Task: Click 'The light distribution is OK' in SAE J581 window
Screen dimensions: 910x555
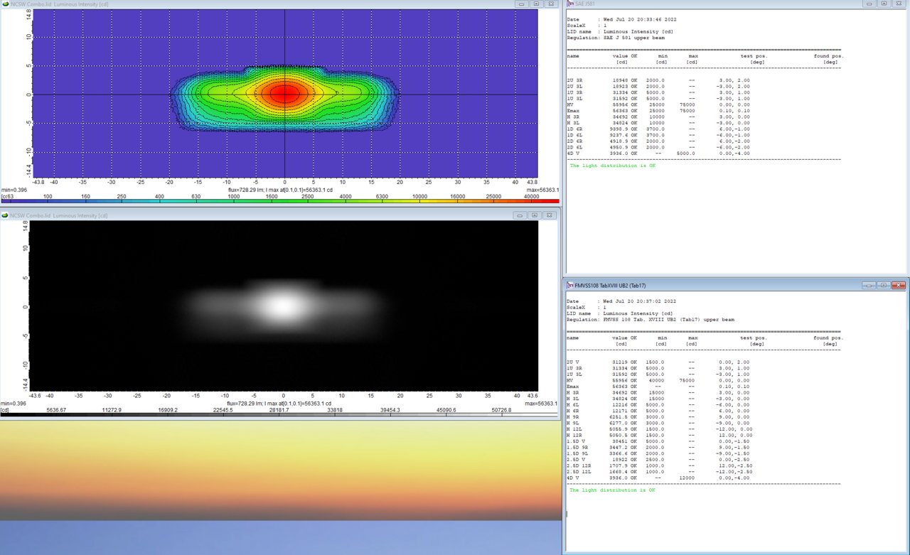Action: click(612, 166)
